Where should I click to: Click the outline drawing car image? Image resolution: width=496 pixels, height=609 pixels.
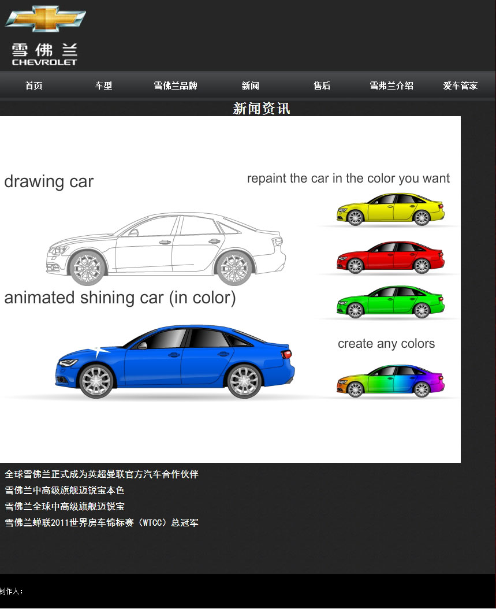[166, 248]
